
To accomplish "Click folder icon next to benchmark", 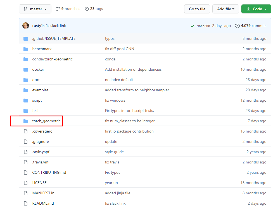I will [26, 49].
